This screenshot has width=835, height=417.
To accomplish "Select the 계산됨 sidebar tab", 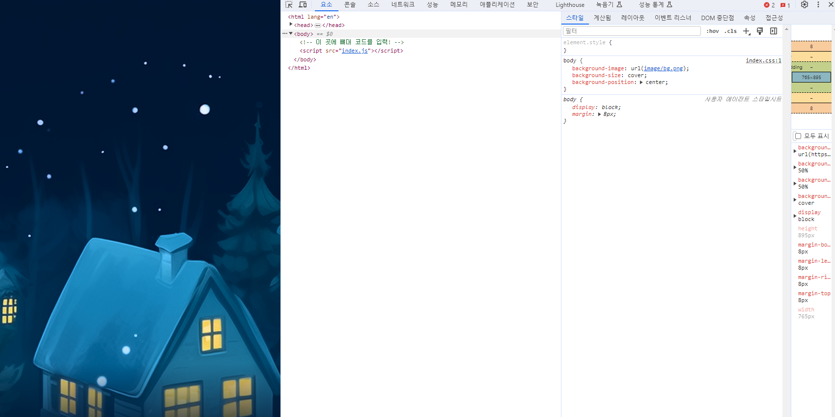I will [x=602, y=18].
